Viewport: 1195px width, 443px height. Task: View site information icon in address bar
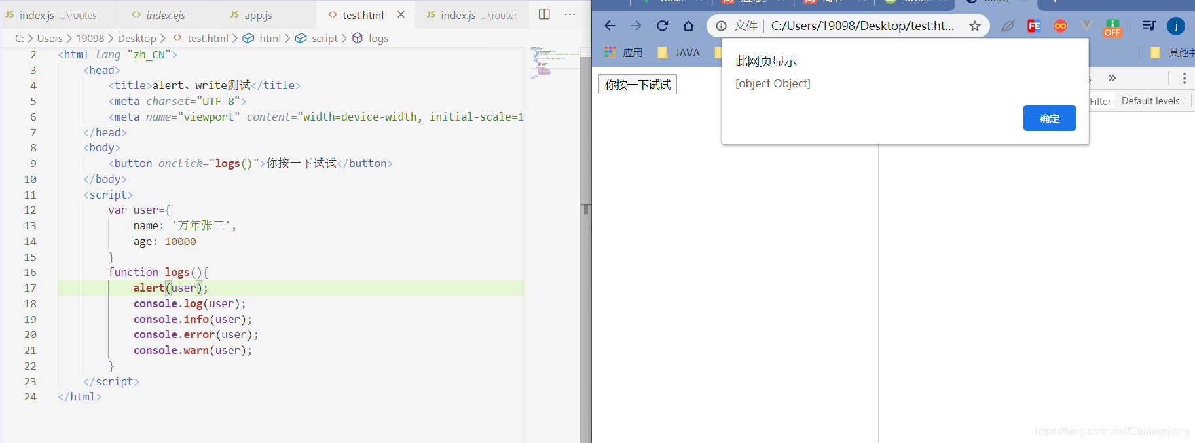[x=721, y=26]
